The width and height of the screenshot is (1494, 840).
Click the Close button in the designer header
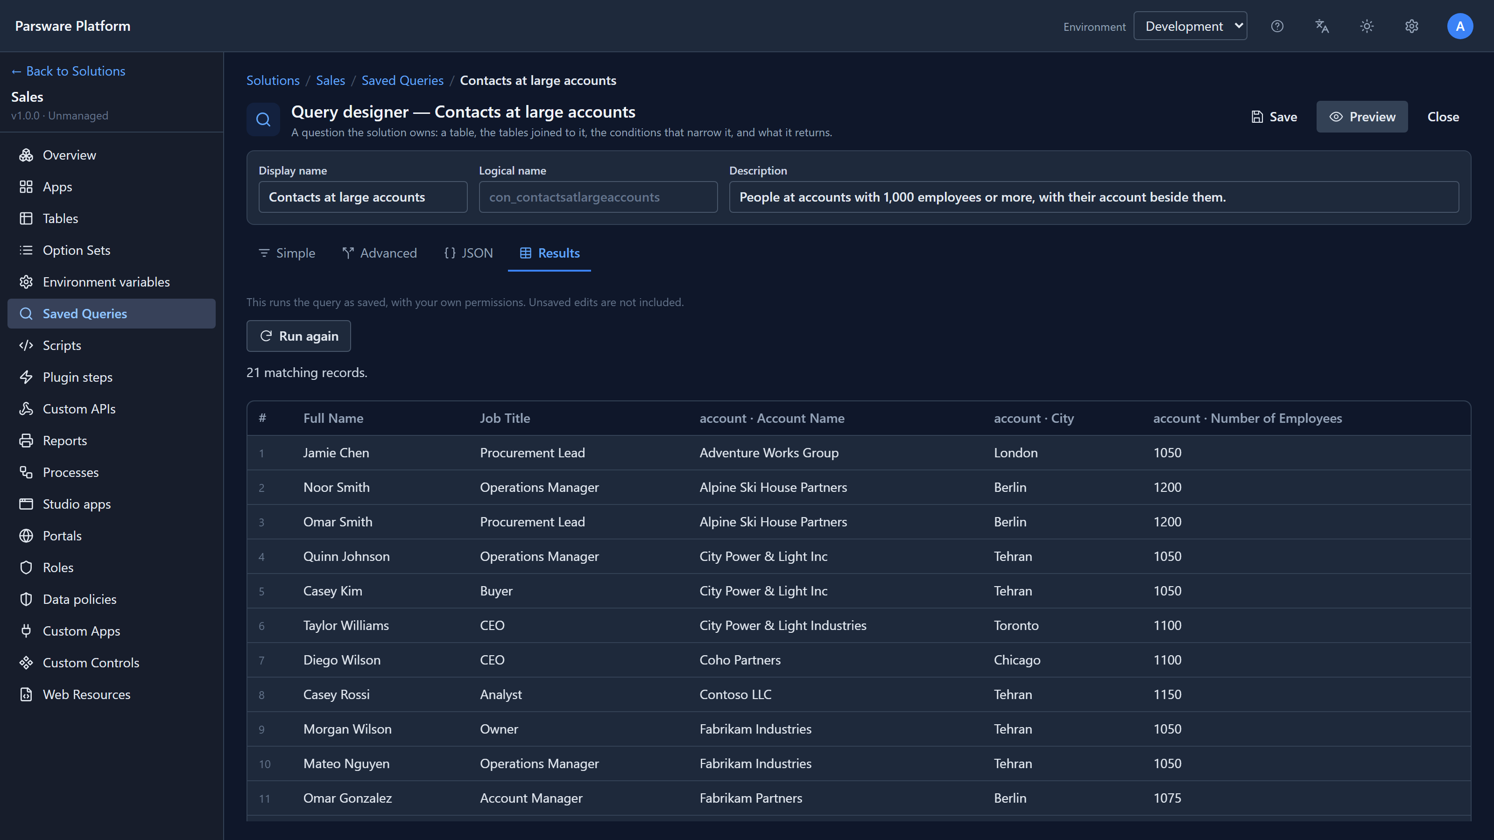(1443, 117)
